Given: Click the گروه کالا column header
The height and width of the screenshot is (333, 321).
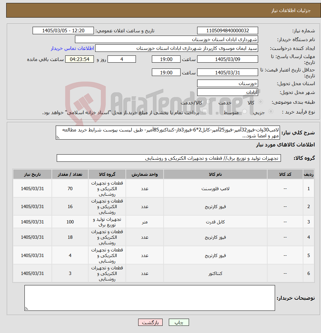Looking at the screenshot, I should click(107, 174).
